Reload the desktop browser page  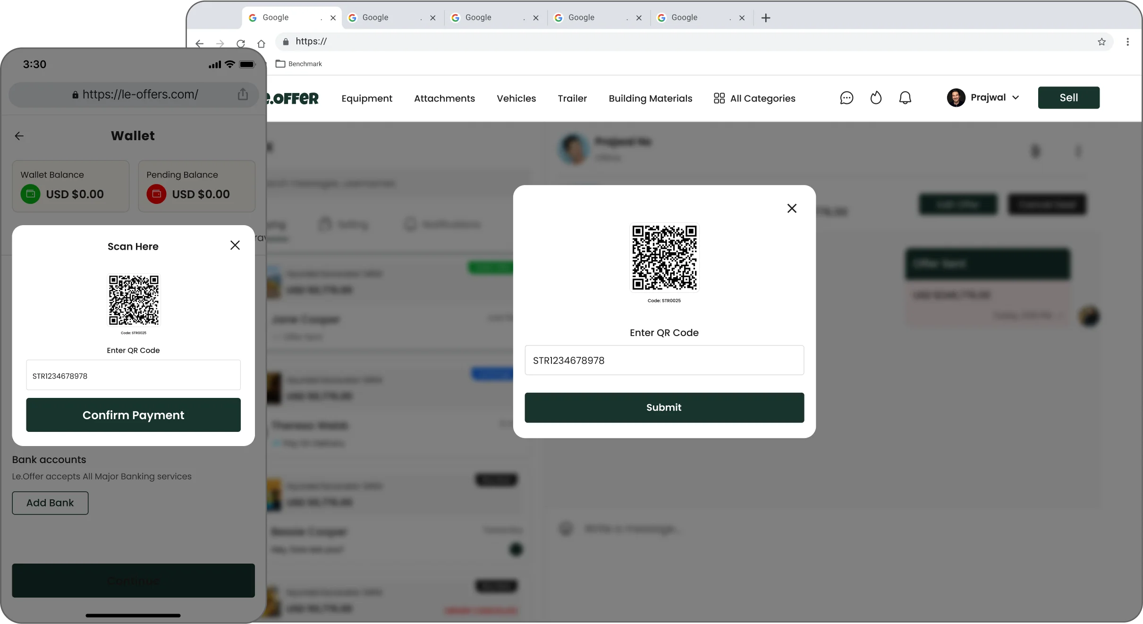tap(241, 43)
